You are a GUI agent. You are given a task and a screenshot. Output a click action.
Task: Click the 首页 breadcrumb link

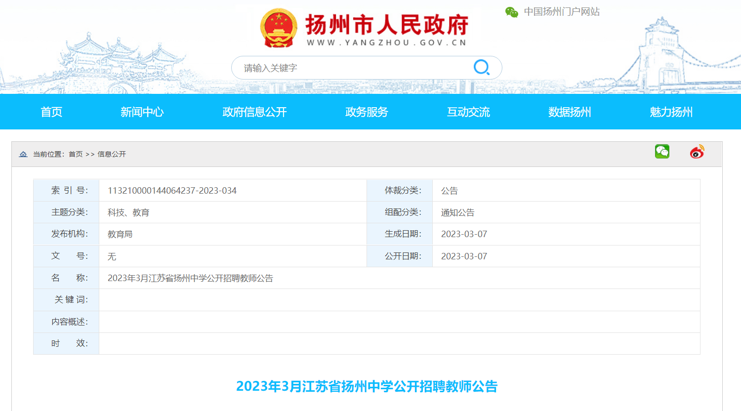click(x=76, y=154)
